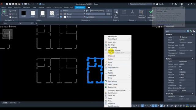The width and height of the screenshot is (196, 110).
Task: Expand the Properties ribbon panel
Action: click(86, 20)
